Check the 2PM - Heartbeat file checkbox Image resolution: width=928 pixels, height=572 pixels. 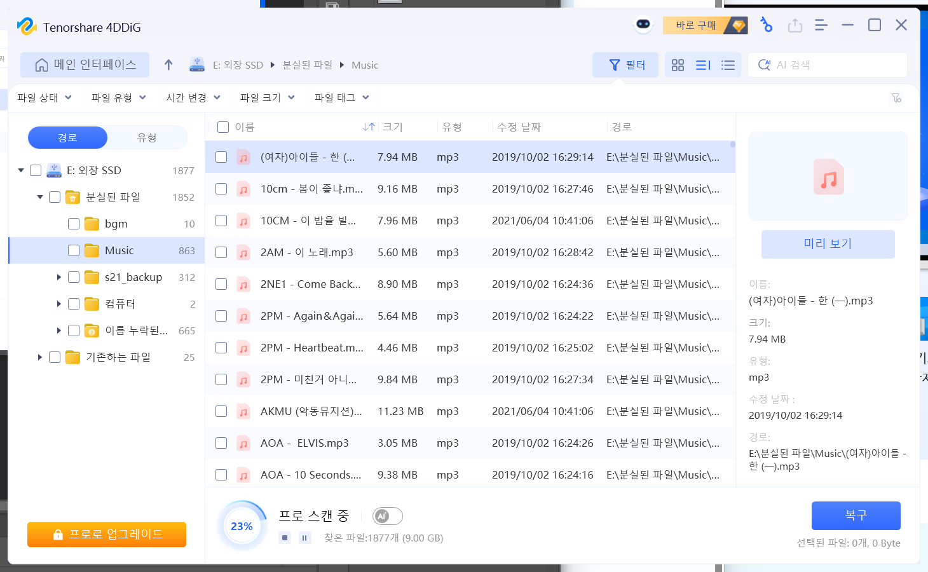[x=221, y=348]
